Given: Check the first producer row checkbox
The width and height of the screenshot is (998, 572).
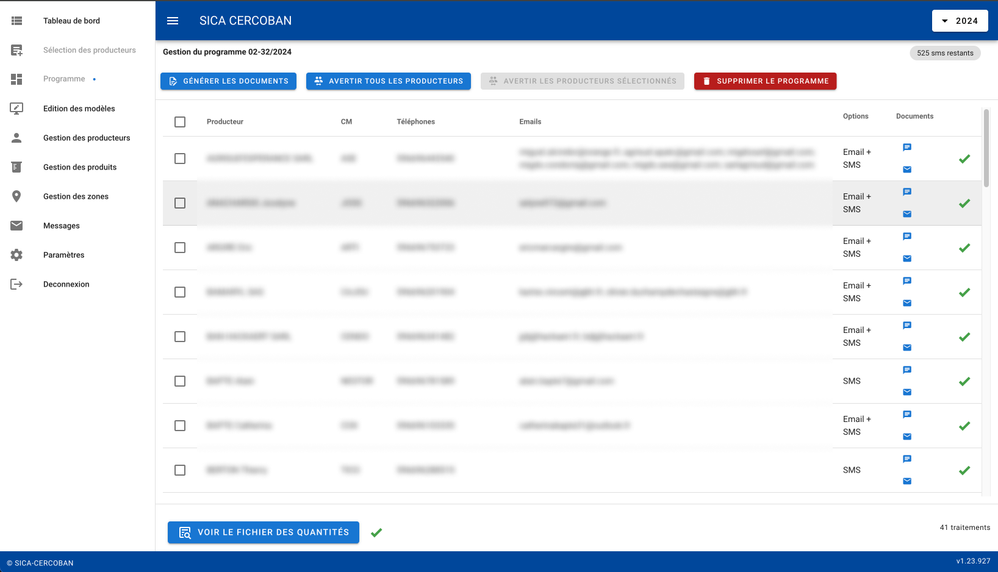Looking at the screenshot, I should 180,159.
